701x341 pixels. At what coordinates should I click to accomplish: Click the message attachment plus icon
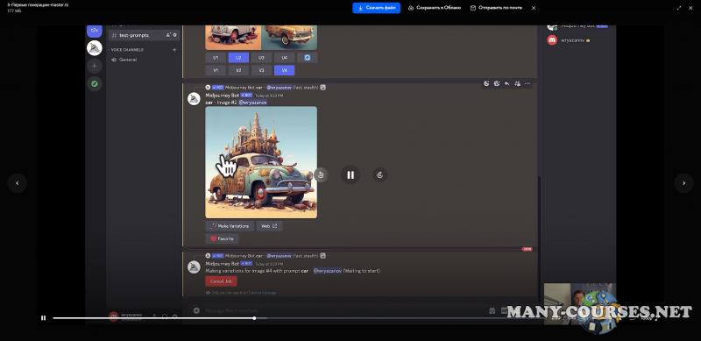[x=195, y=310]
